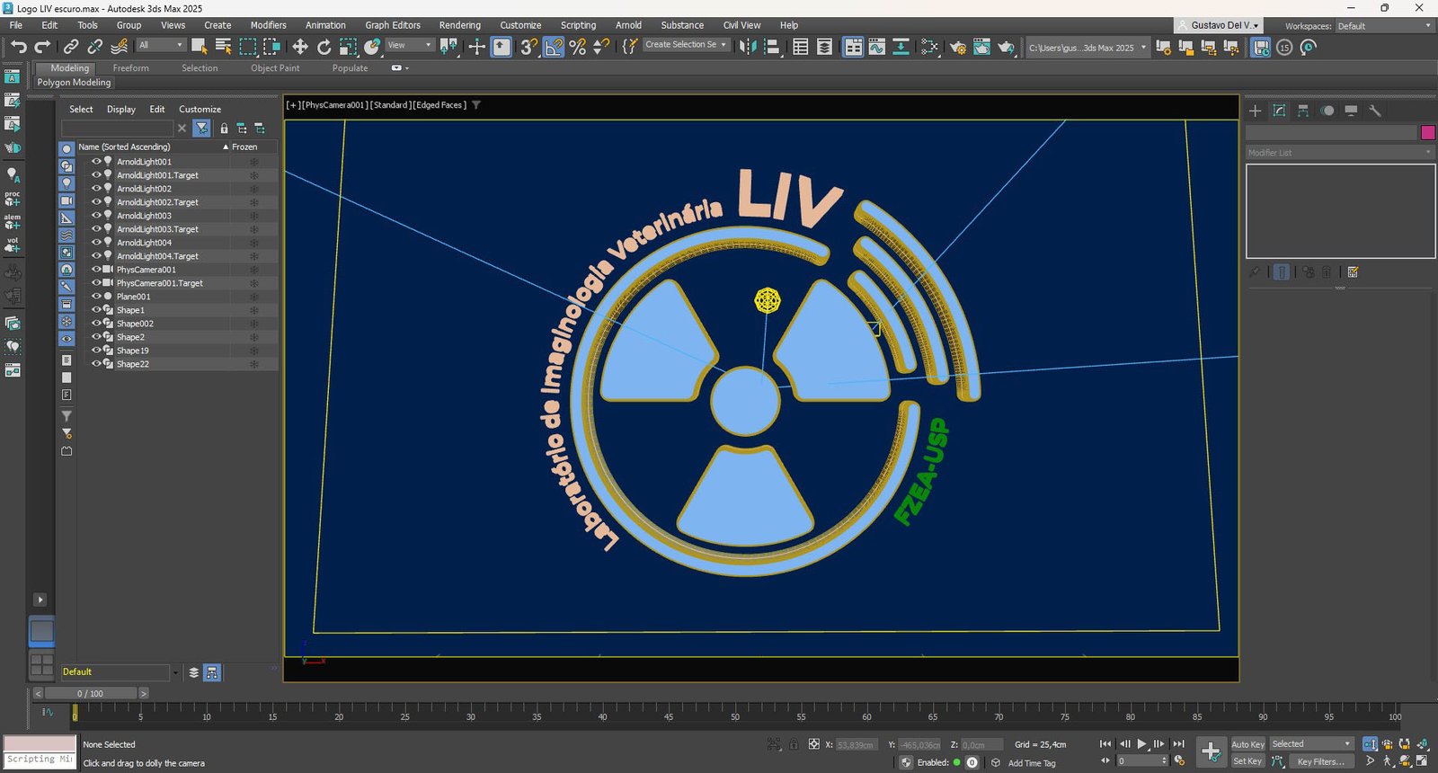This screenshot has width=1438, height=773.
Task: Click the Polygon Modeling panel label
Action: 75,83
